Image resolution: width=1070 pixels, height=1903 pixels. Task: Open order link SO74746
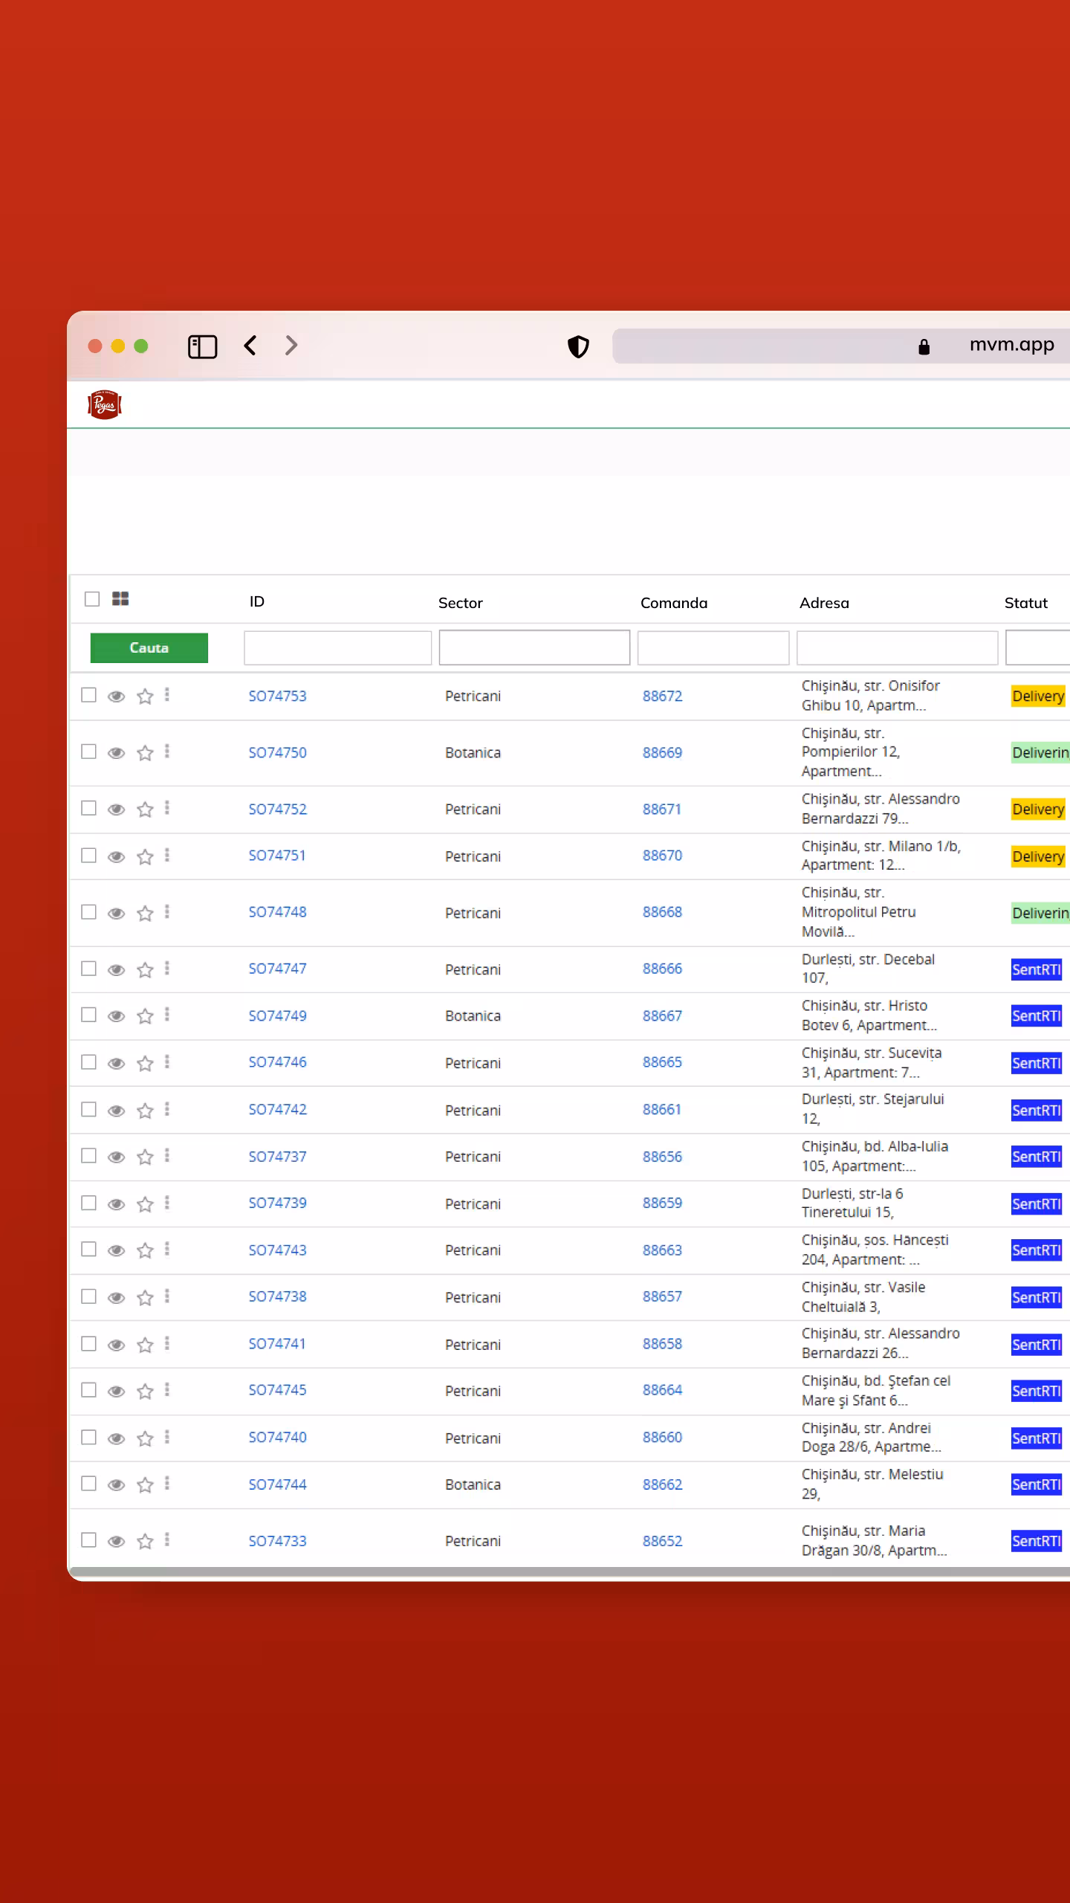[277, 1062]
